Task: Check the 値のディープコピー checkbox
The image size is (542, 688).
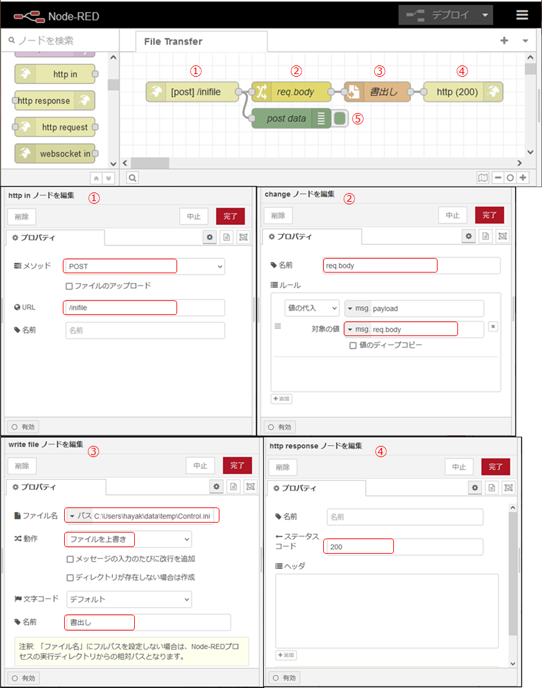Action: [353, 345]
